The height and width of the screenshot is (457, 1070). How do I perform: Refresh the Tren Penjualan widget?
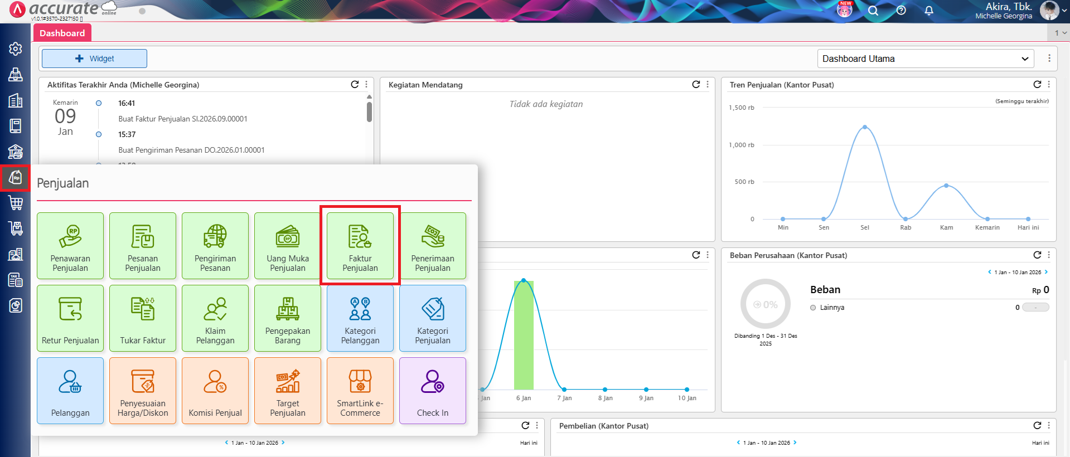1037,85
